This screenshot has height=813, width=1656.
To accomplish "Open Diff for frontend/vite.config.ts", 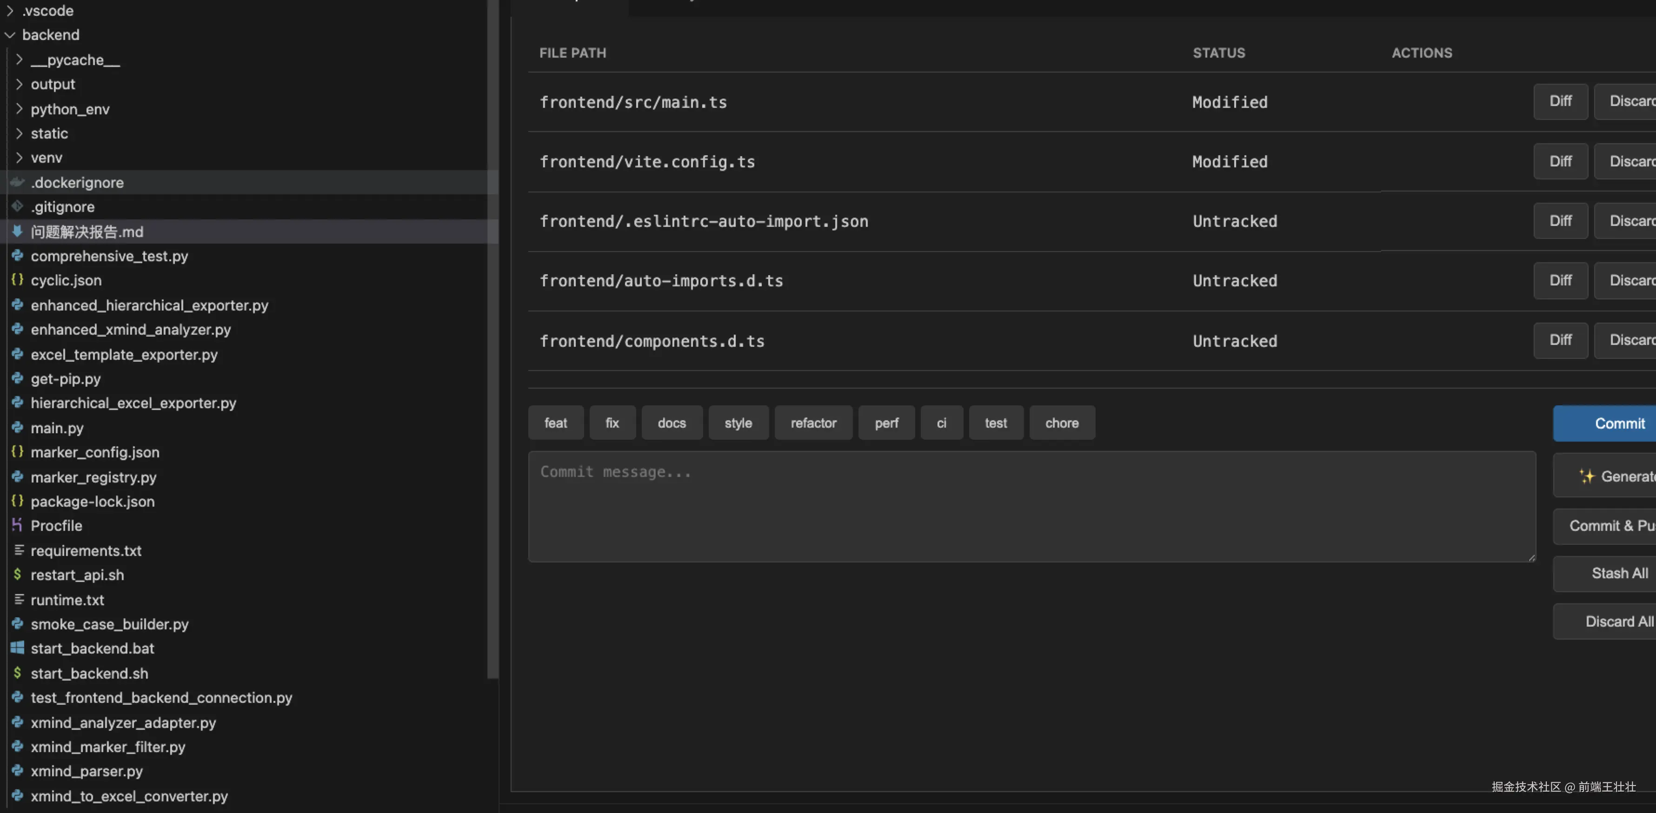I will pyautogui.click(x=1560, y=161).
